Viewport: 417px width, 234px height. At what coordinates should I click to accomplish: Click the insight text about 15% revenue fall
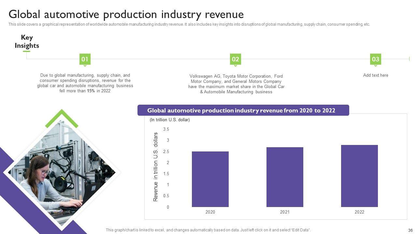85,83
